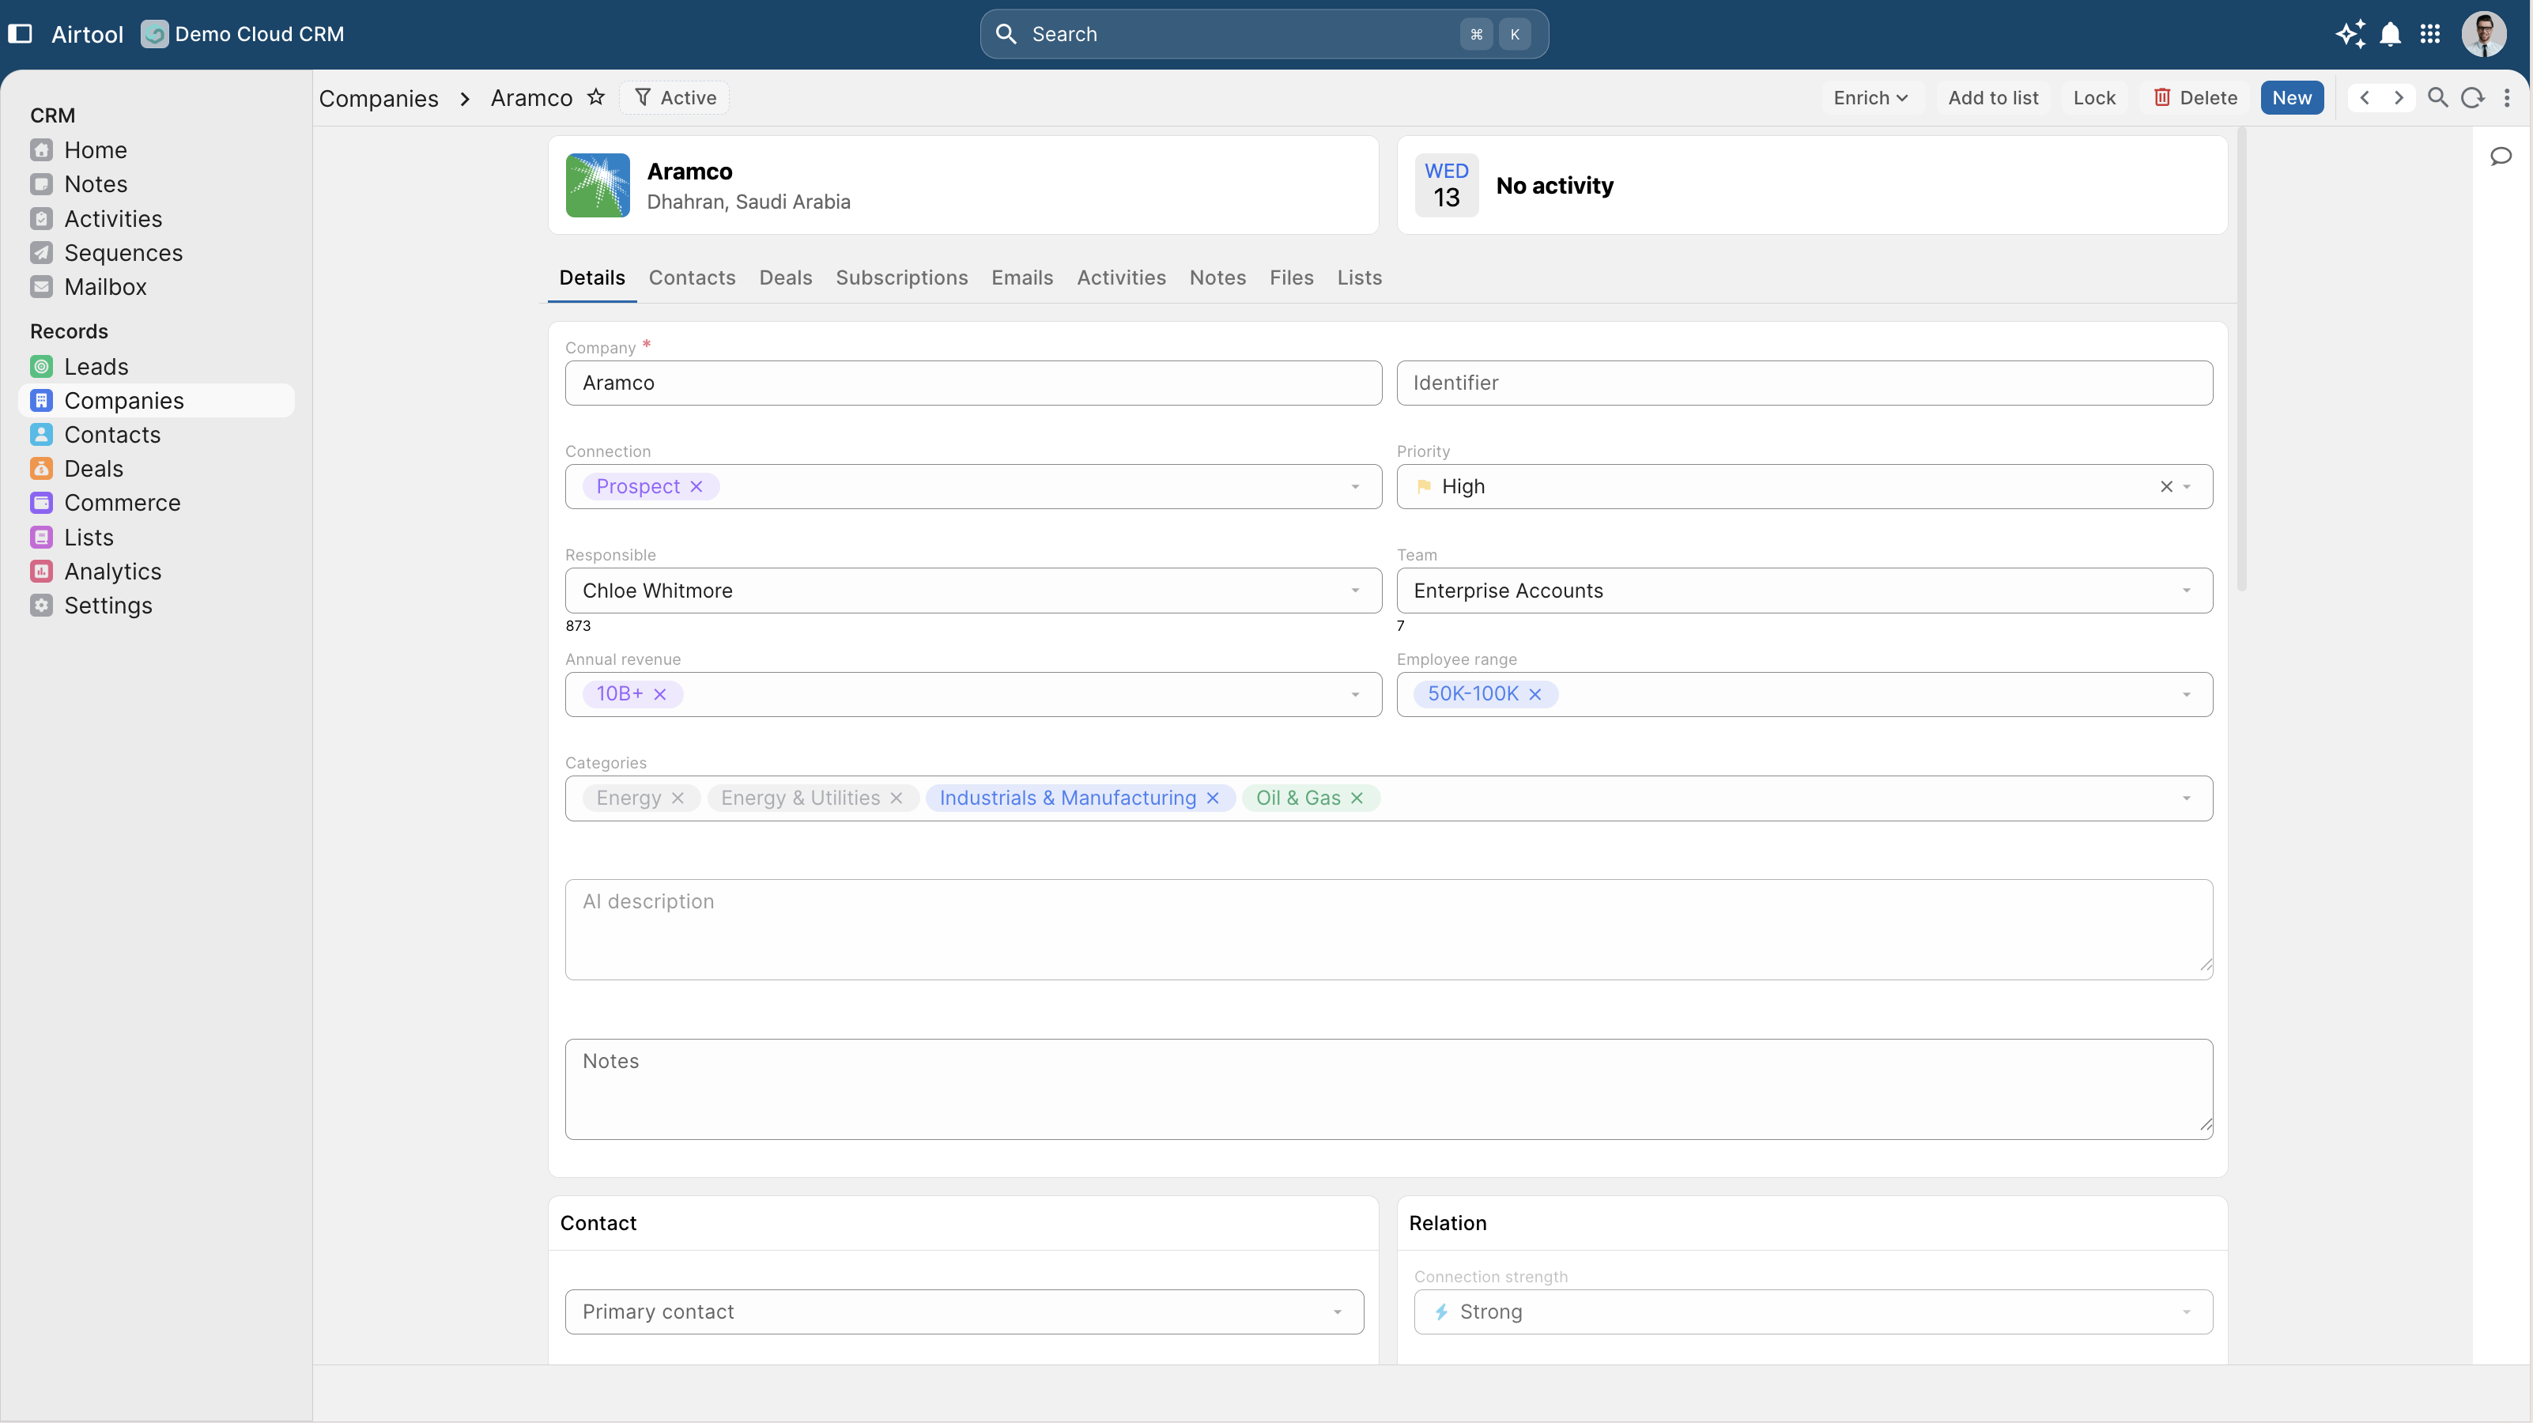Open the apps grid launcher

[2429, 35]
